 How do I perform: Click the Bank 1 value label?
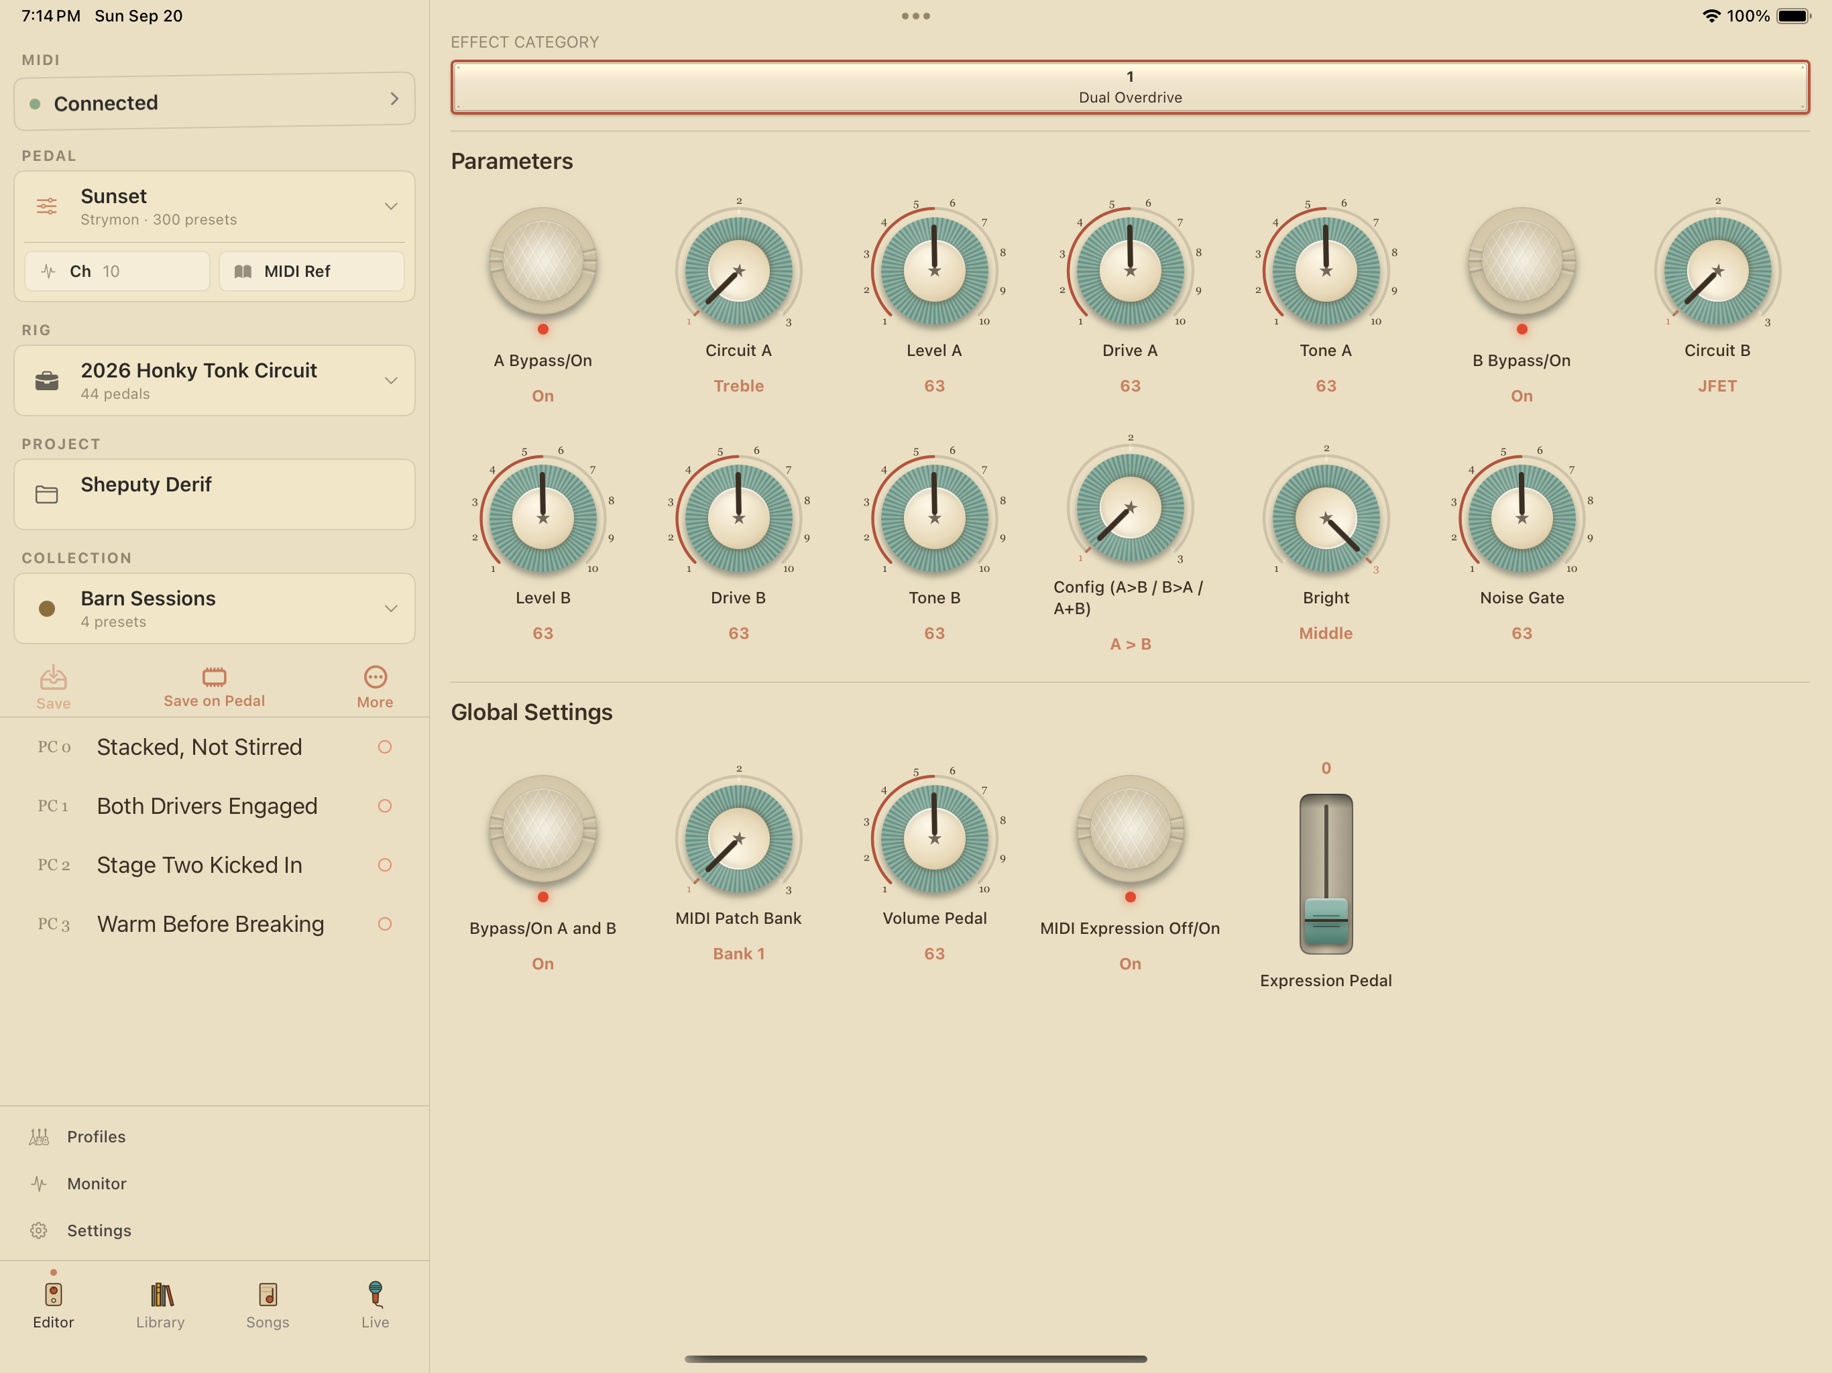point(739,954)
